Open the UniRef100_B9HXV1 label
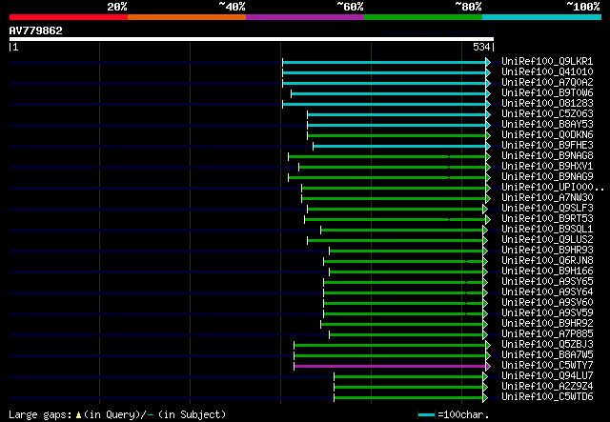 click(x=547, y=167)
